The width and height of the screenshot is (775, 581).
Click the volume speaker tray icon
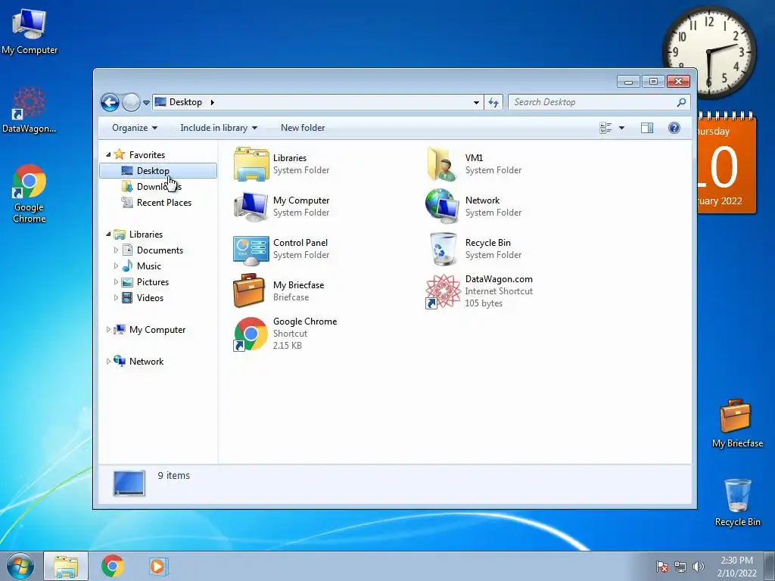[698, 567]
